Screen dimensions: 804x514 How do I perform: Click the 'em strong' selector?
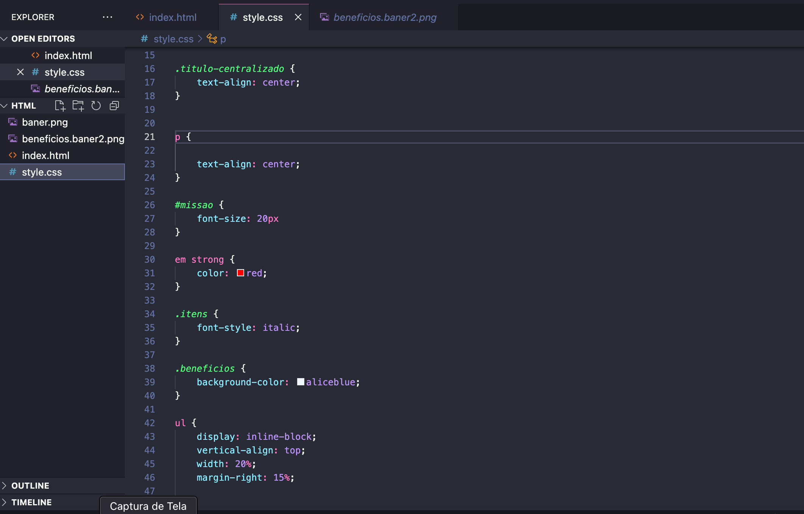(199, 259)
